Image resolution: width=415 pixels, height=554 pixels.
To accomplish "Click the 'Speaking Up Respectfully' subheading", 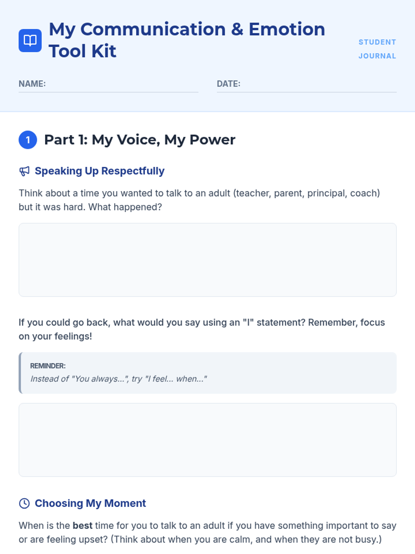I will point(100,171).
